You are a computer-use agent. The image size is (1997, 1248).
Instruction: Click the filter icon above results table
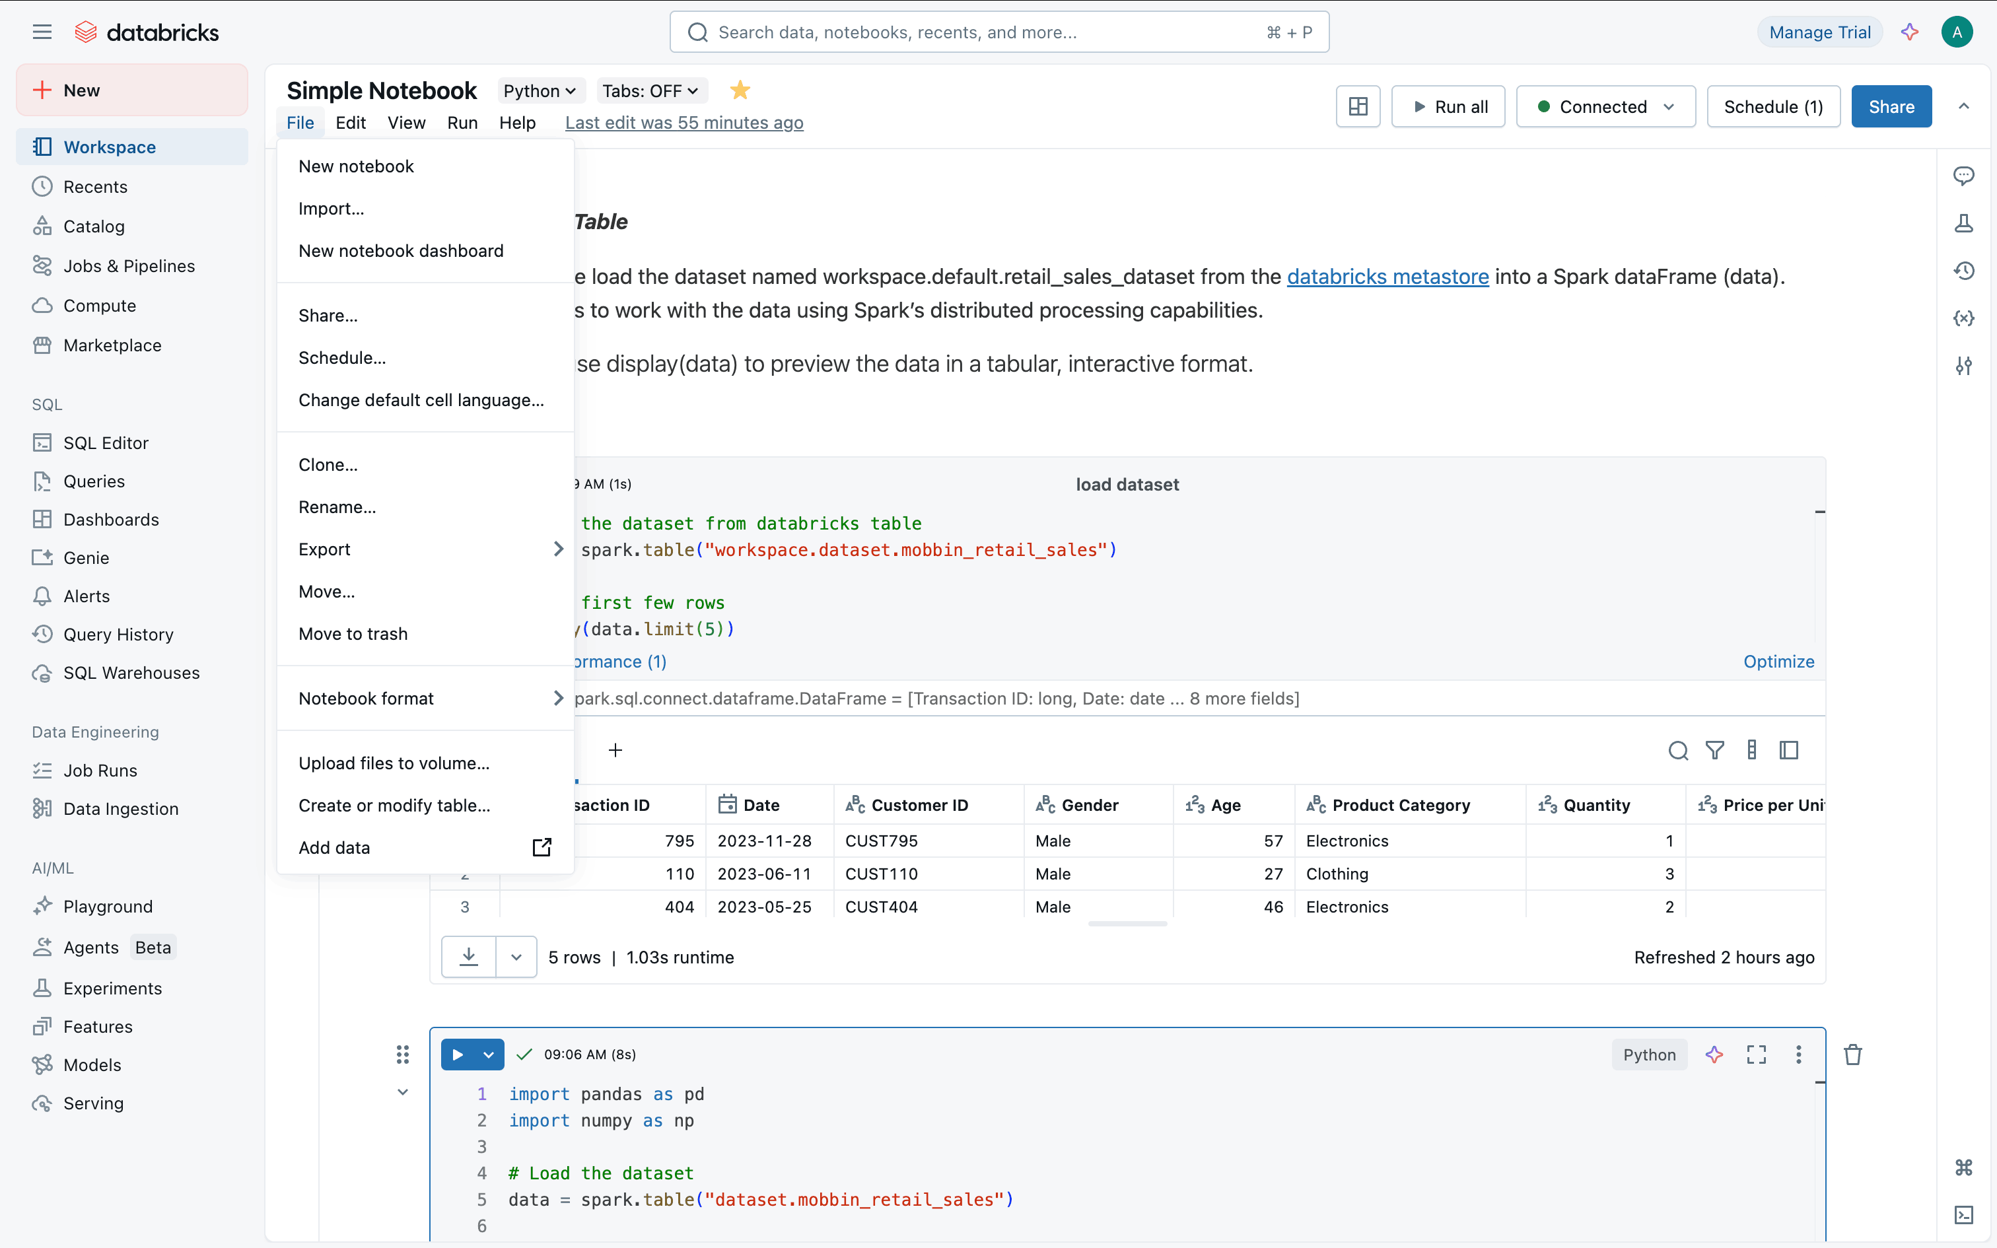point(1715,749)
